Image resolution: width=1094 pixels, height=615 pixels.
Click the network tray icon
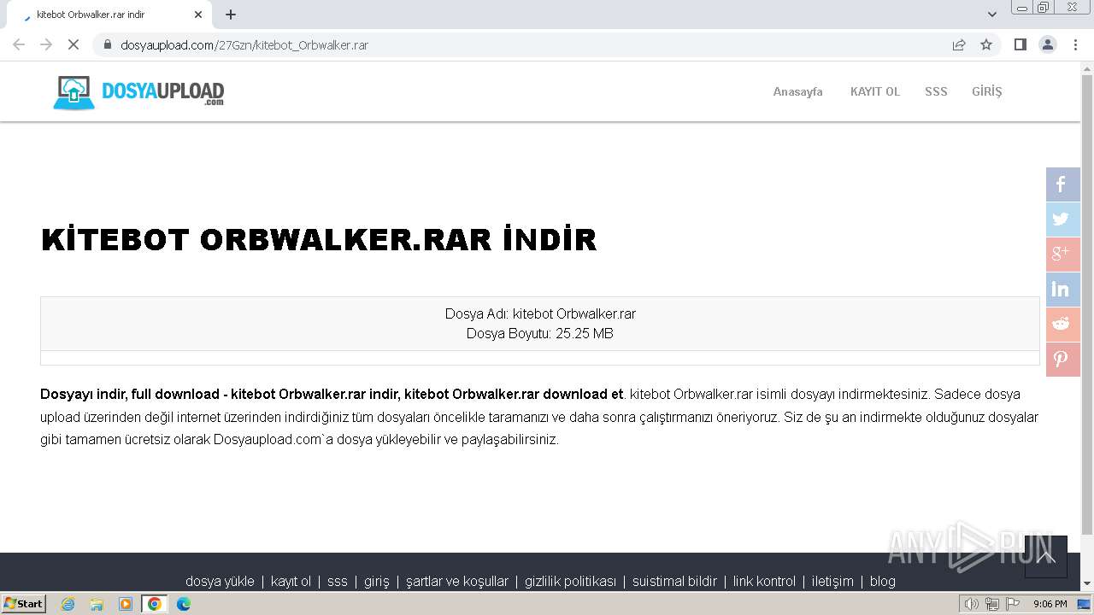click(991, 604)
